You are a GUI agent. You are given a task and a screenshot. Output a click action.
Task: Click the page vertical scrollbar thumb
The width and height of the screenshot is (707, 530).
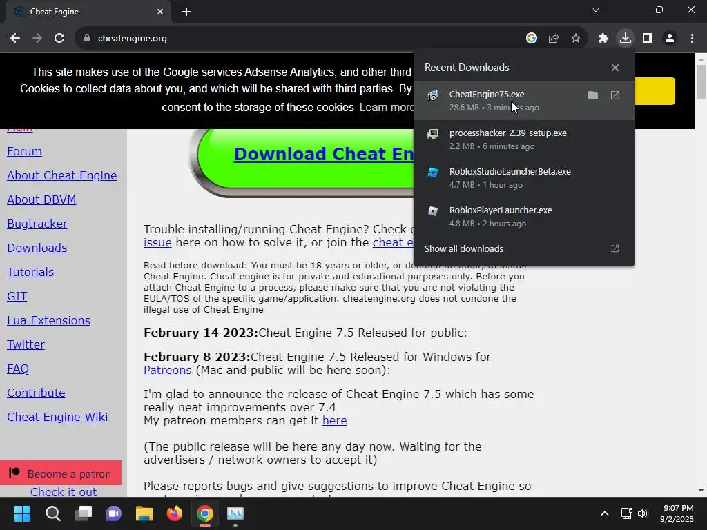(x=701, y=81)
